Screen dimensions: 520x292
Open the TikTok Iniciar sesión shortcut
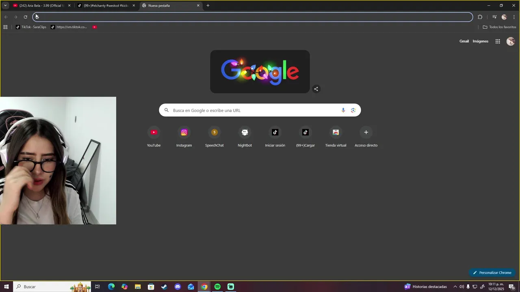[275, 137]
